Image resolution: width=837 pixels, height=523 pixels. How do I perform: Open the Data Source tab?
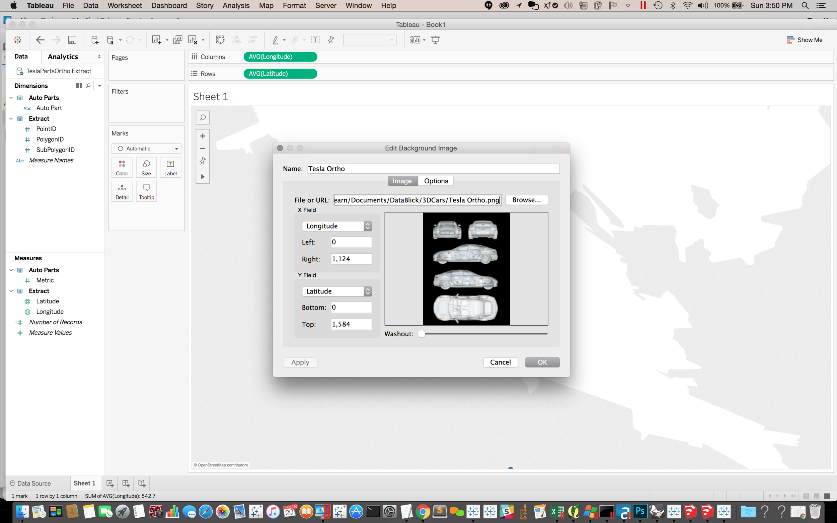(30, 483)
